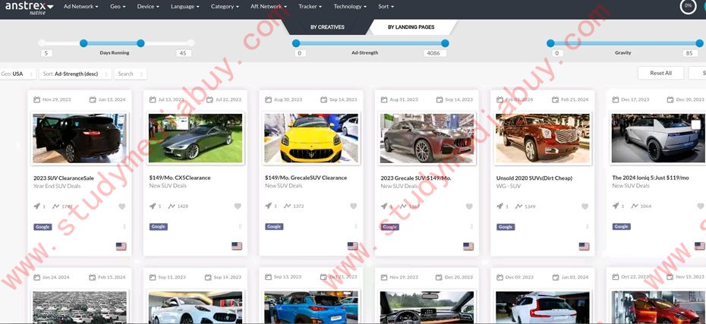Click Ad-Strength slider right handle
Viewport: 706px width, 324px height.
click(x=445, y=43)
